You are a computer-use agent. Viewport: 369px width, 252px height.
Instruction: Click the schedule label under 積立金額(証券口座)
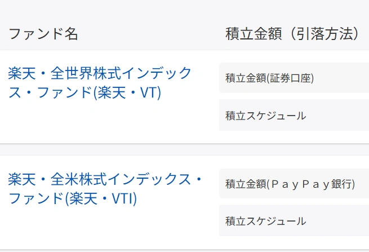click(265, 116)
